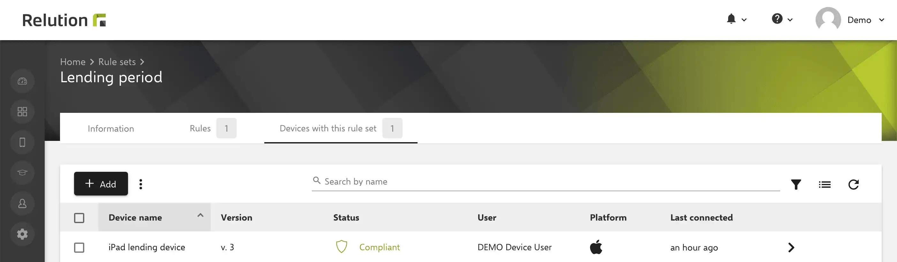Click DEMO Device User cell
This screenshot has width=897, height=262.
[x=514, y=247]
